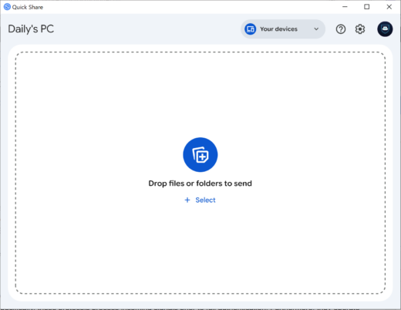The image size is (401, 310).
Task: Click the devices icon beside Your devices
Action: 250,29
